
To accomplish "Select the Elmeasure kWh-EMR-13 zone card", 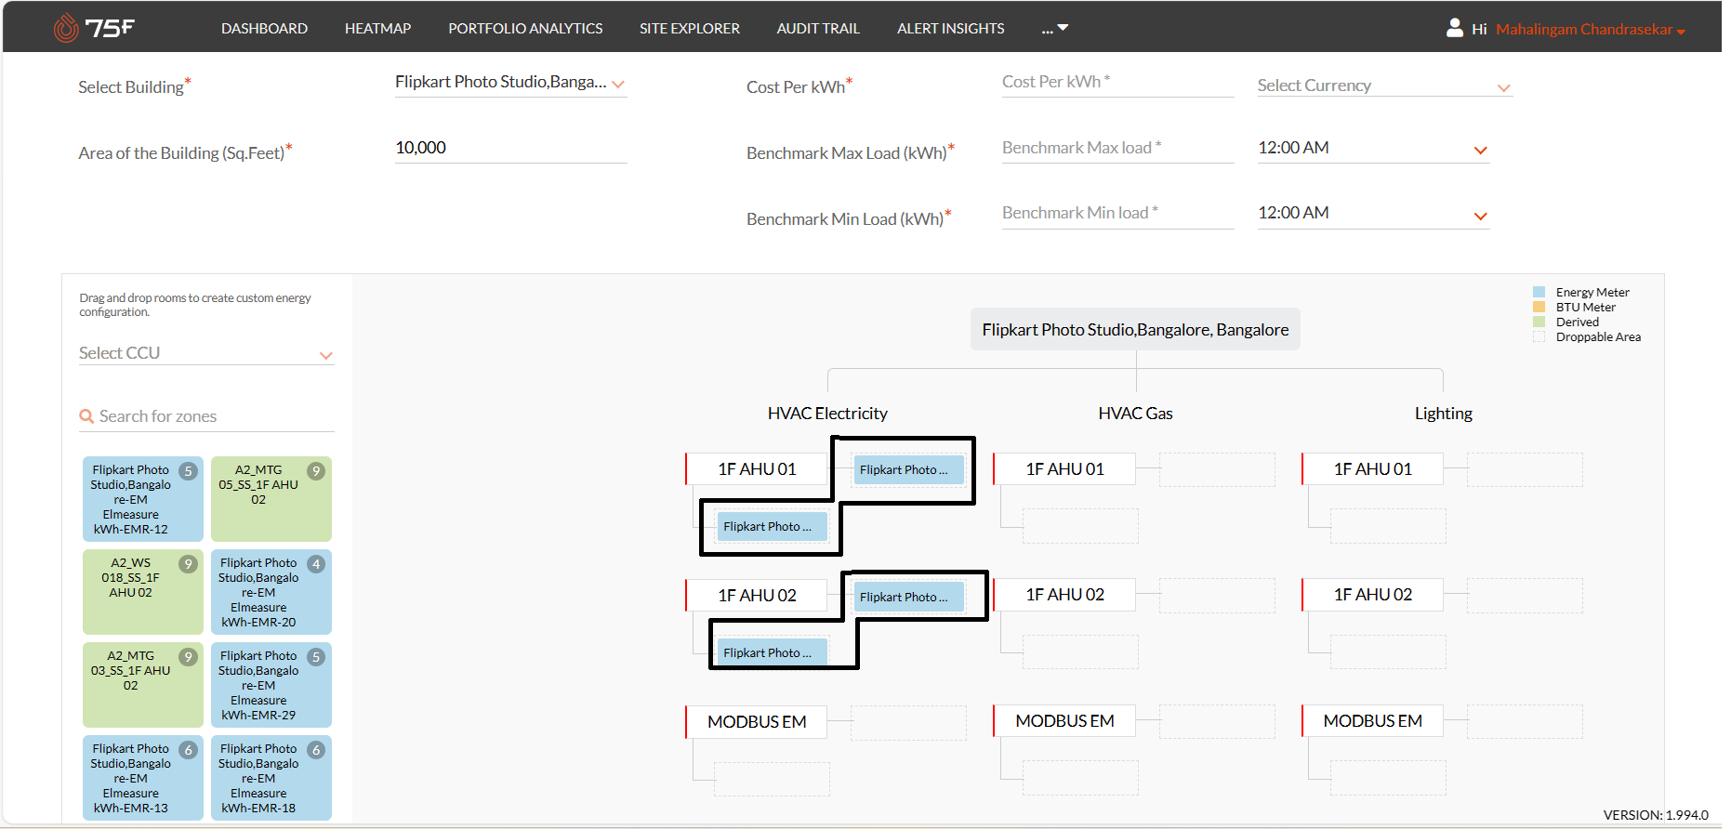I will [x=142, y=778].
